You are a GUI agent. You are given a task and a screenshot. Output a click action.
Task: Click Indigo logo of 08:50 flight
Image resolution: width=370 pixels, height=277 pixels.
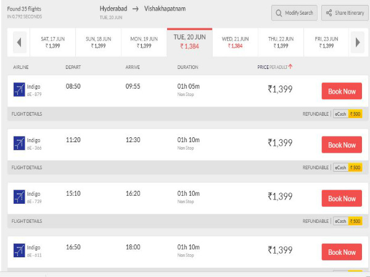point(18,90)
